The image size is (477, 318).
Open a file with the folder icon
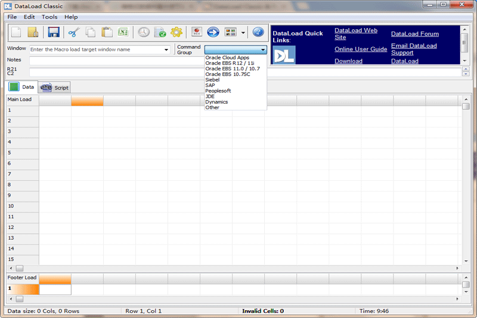coord(33,32)
